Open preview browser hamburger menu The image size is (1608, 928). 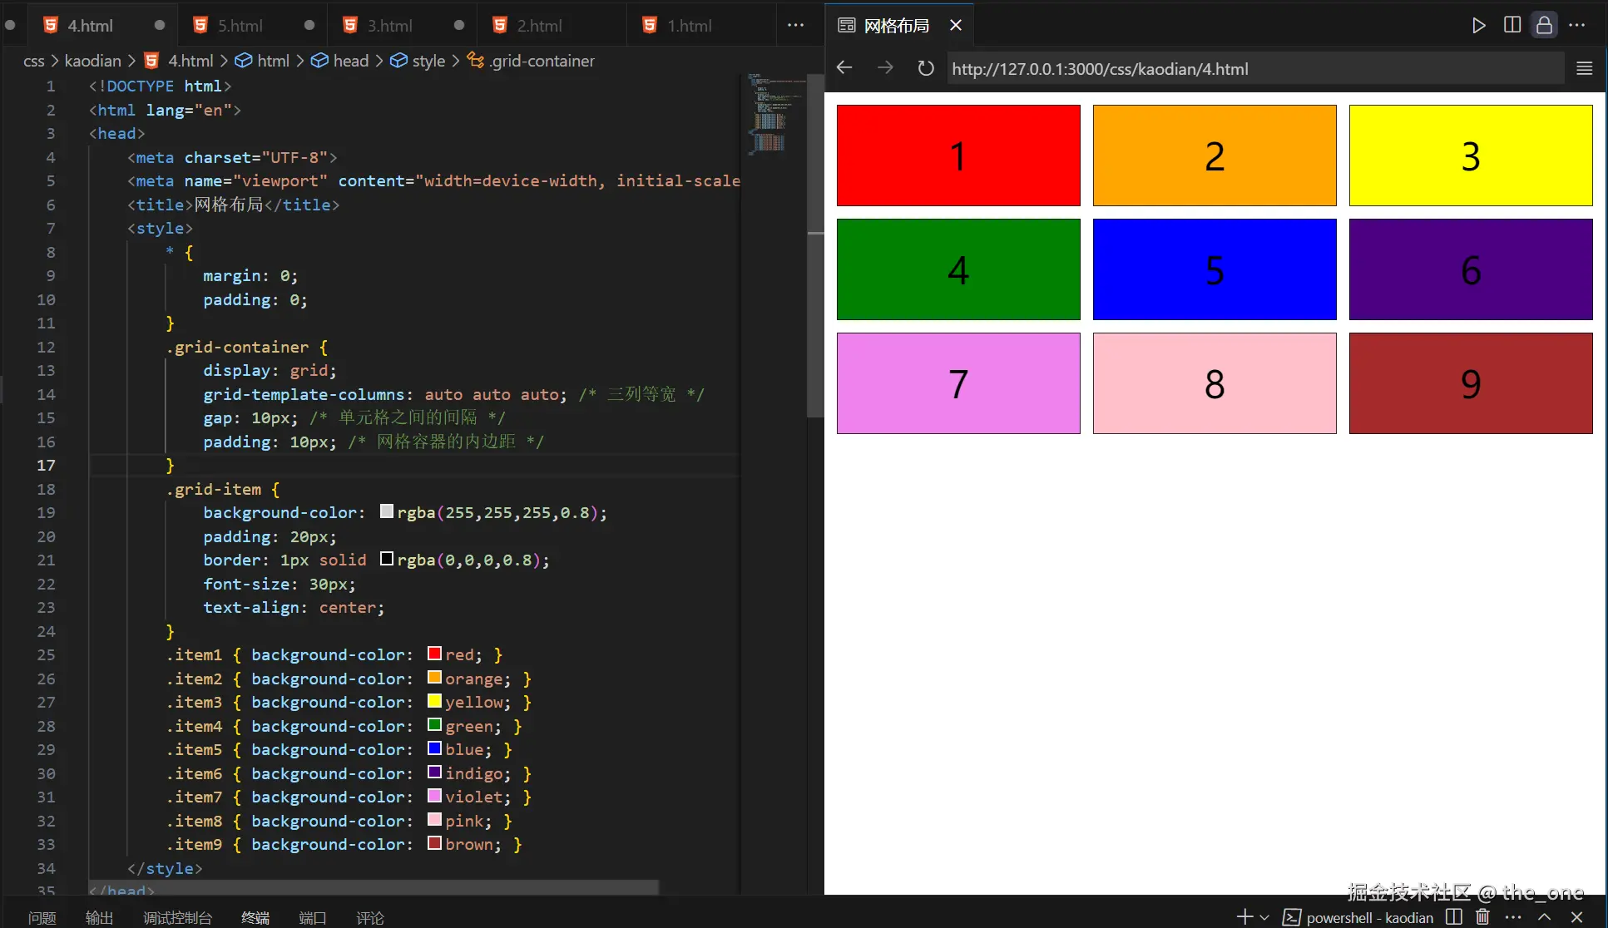pyautogui.click(x=1584, y=68)
